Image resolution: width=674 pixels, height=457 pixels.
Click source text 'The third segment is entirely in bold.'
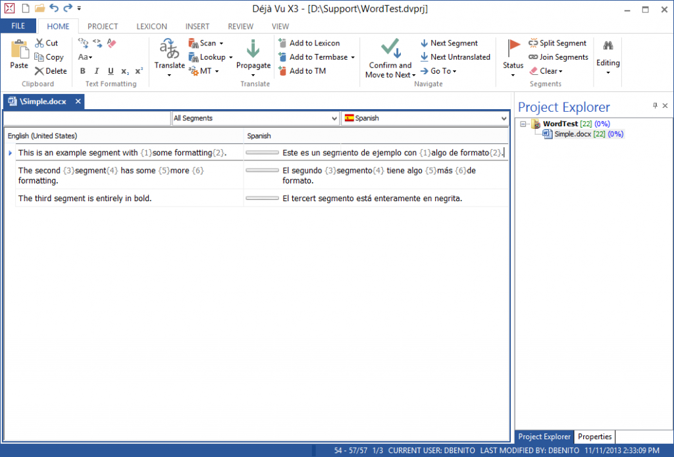pos(85,199)
